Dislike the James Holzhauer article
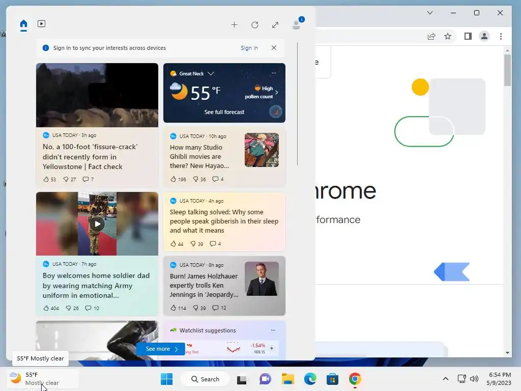The image size is (521, 391). pos(199,308)
